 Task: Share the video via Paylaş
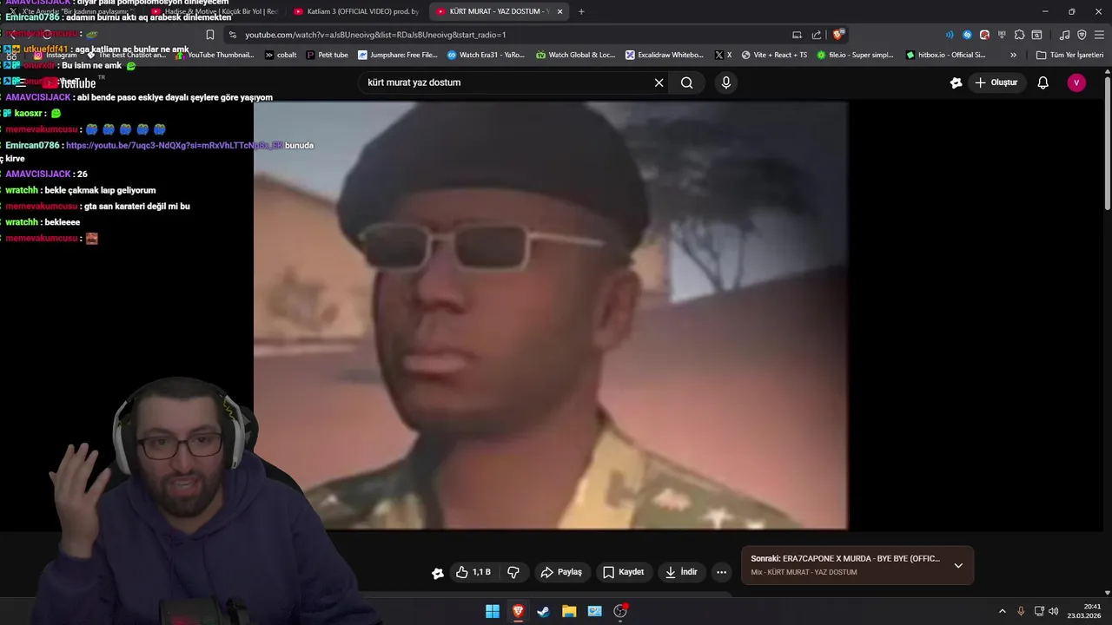click(x=561, y=572)
